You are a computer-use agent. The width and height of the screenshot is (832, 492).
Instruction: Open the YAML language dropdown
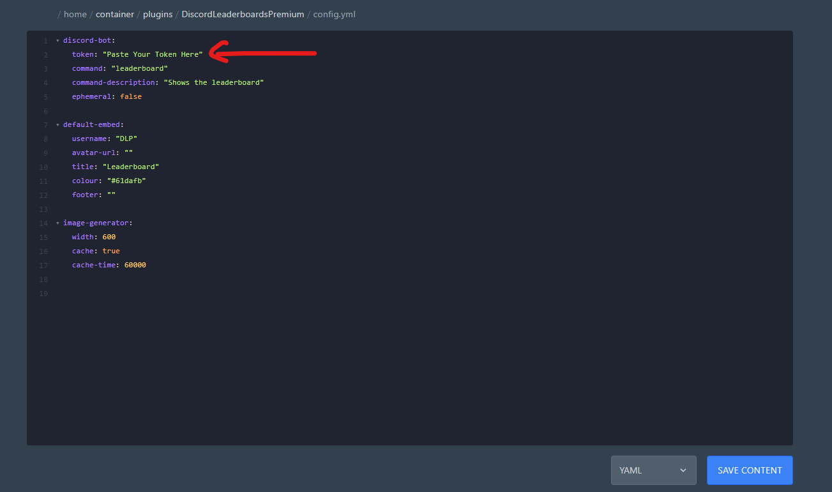pos(653,470)
